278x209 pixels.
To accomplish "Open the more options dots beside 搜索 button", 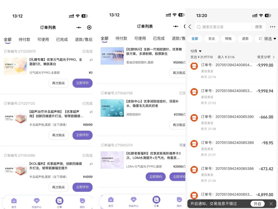I will pyautogui.click(x=273, y=27).
